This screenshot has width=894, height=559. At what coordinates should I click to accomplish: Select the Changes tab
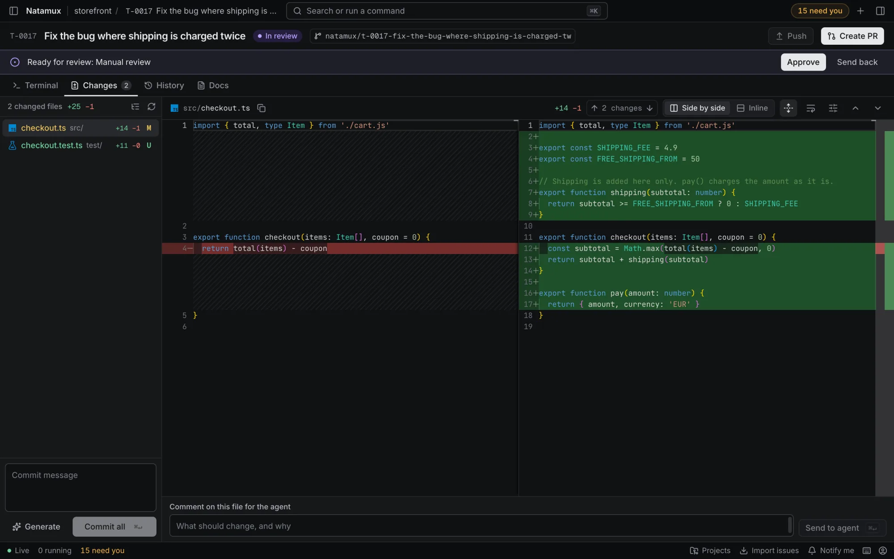tap(101, 85)
